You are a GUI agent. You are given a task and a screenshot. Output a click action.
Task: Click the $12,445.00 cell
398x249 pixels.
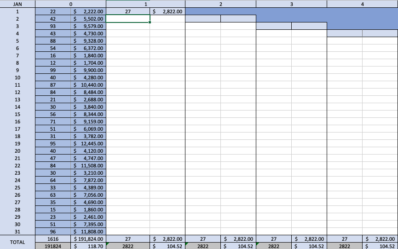88,144
